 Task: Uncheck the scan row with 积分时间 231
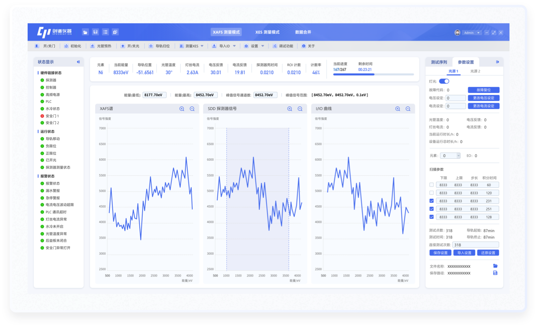pyautogui.click(x=431, y=201)
